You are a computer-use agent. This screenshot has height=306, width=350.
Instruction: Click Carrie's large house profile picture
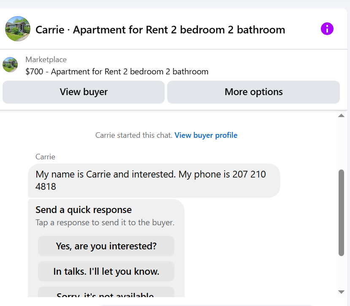pos(18,29)
